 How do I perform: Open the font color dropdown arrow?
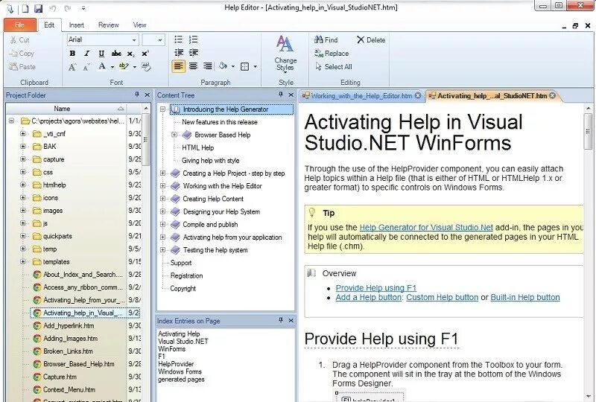point(112,67)
